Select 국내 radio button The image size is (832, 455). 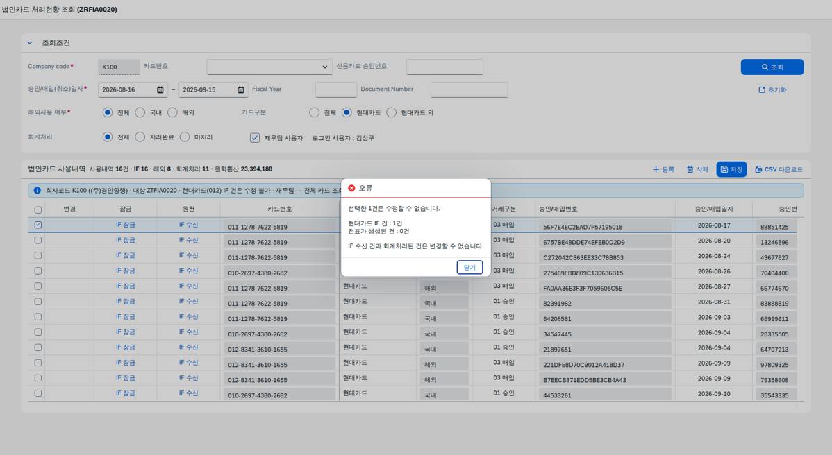click(140, 112)
